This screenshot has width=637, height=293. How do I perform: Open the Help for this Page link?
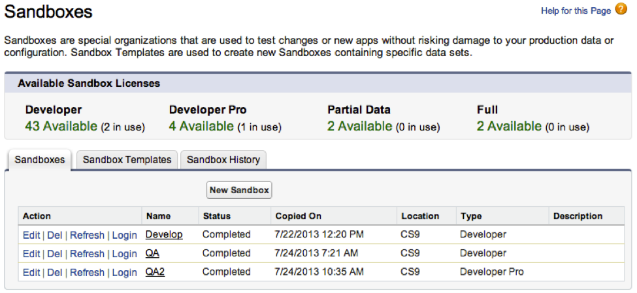(x=576, y=11)
